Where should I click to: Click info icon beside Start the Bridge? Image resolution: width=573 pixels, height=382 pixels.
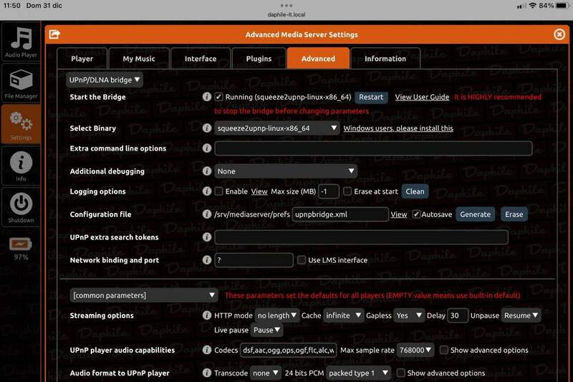tap(207, 97)
